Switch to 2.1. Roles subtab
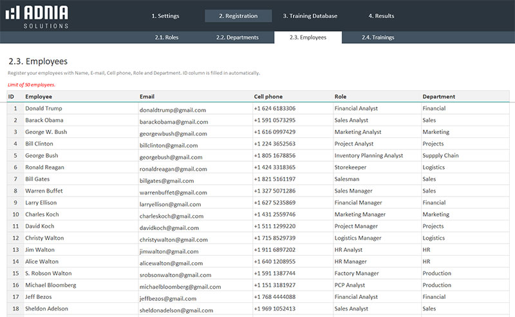The height and width of the screenshot is (317, 515). 167,37
